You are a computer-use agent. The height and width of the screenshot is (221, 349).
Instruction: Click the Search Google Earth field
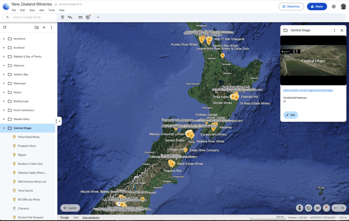(30, 17)
